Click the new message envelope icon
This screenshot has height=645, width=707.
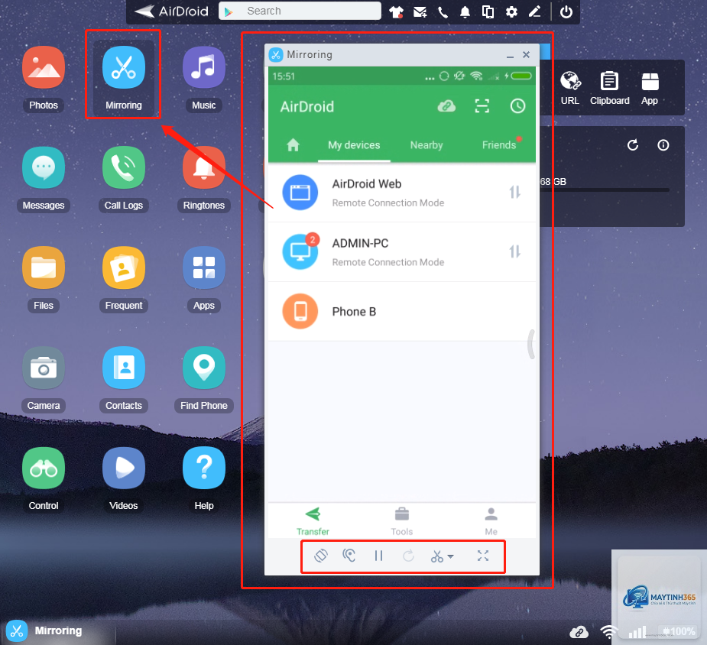(x=420, y=11)
